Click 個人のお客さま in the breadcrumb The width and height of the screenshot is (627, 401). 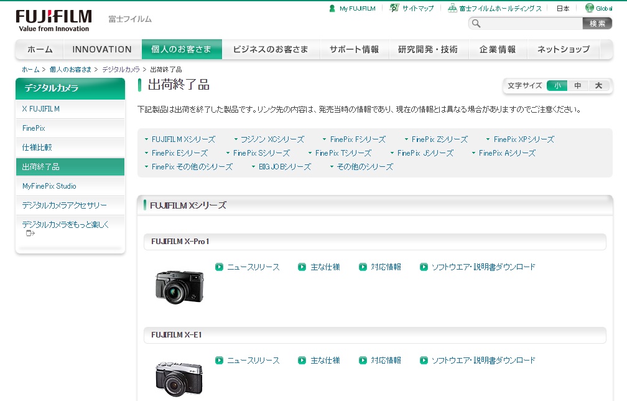tap(70, 70)
